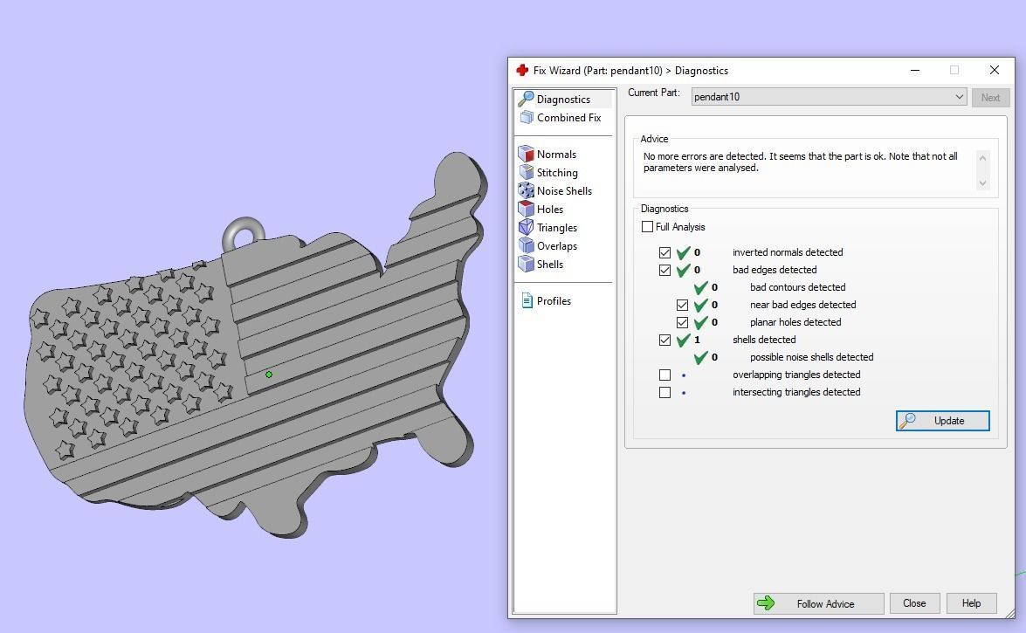The height and width of the screenshot is (633, 1026).
Task: Uncheck shells detected checkbox
Action: [664, 340]
